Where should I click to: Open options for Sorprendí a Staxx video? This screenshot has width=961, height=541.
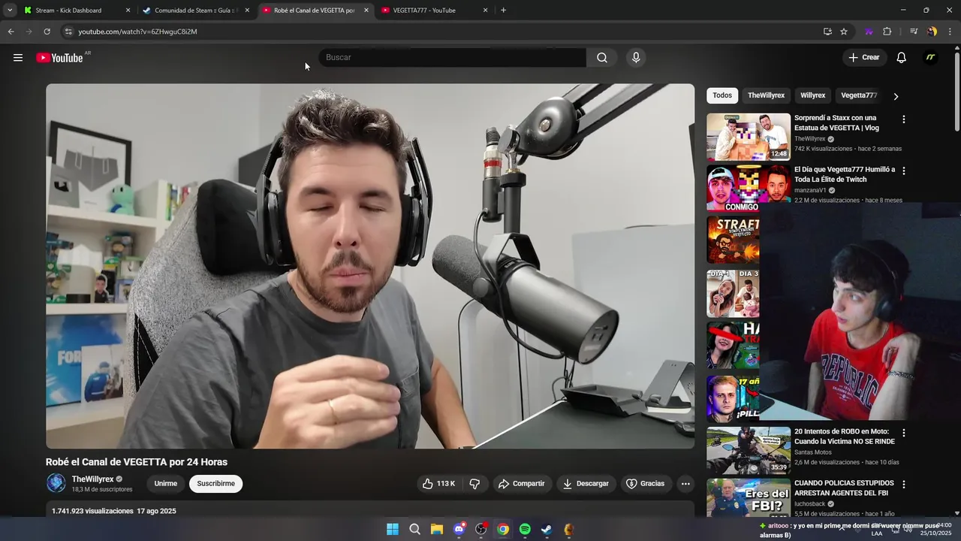904,119
